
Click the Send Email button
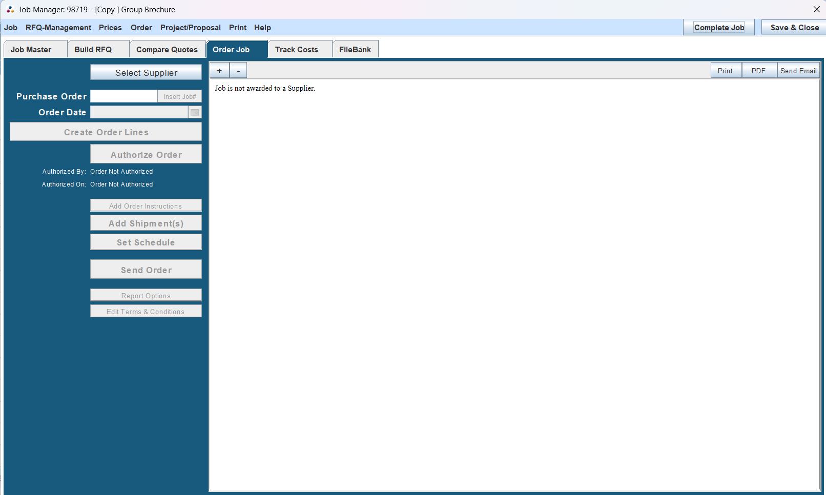pyautogui.click(x=798, y=71)
